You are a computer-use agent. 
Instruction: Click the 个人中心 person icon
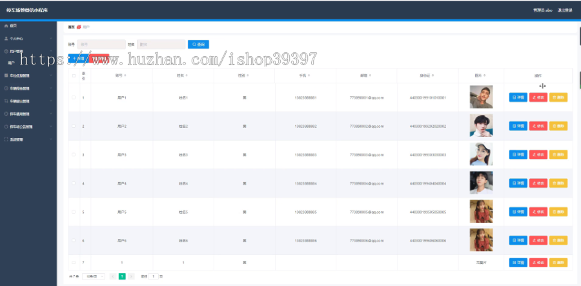[x=6, y=39]
